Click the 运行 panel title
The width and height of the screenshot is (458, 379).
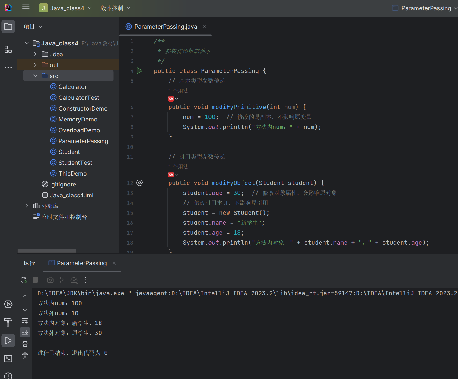pyautogui.click(x=29, y=263)
